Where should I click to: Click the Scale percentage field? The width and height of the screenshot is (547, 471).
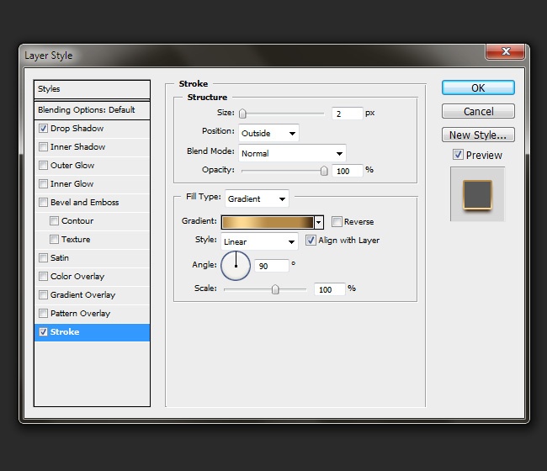330,289
